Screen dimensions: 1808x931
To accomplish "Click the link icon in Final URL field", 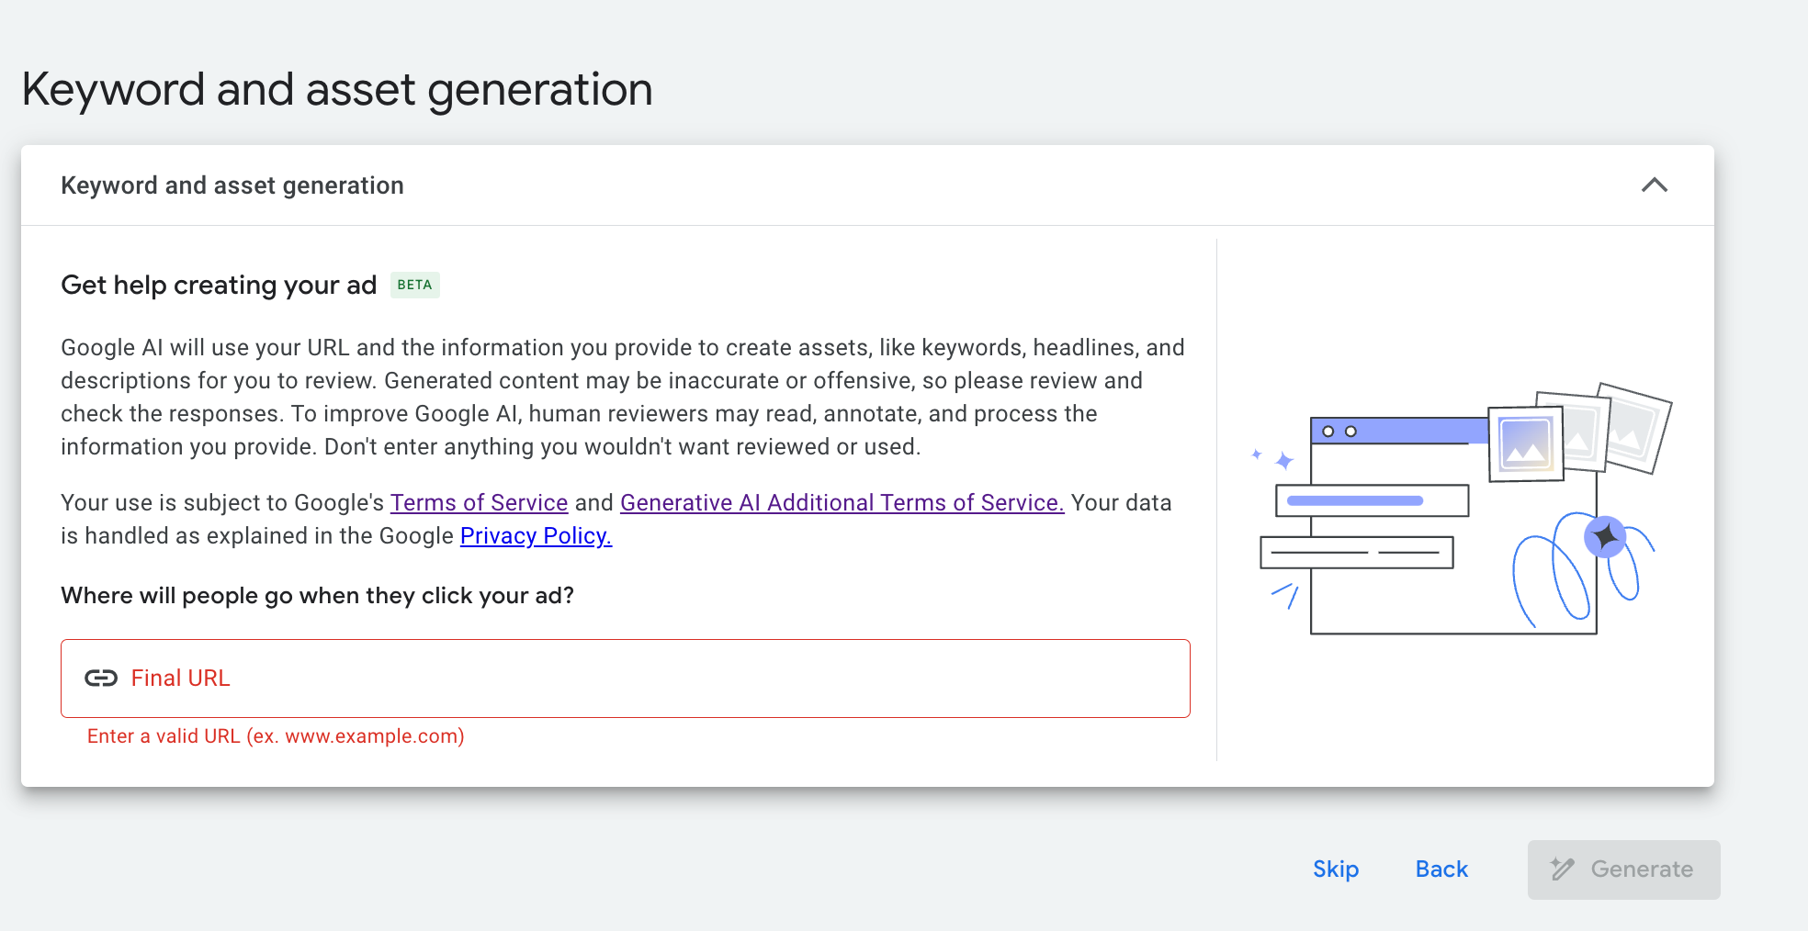I will 101,679.
